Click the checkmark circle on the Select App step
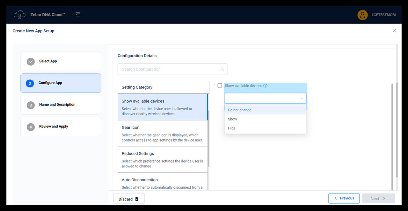The width and height of the screenshot is (408, 211). [x=31, y=62]
